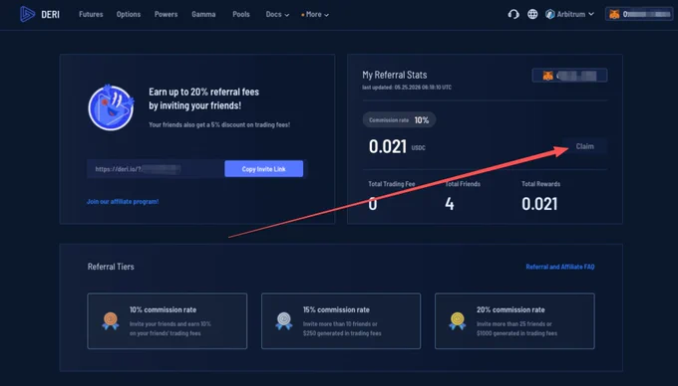This screenshot has height=386, width=678.
Task: Go to the Gamma page
Action: coord(203,14)
